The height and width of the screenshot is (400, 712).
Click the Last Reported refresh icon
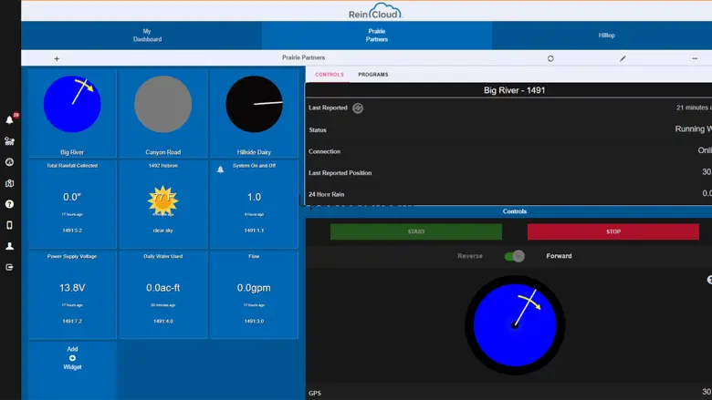358,108
